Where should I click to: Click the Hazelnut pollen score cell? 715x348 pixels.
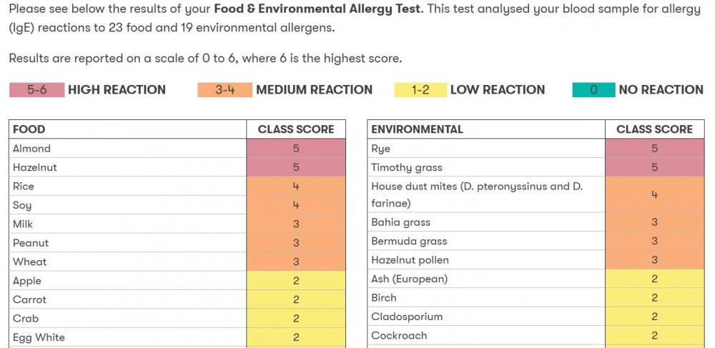pos(654,260)
